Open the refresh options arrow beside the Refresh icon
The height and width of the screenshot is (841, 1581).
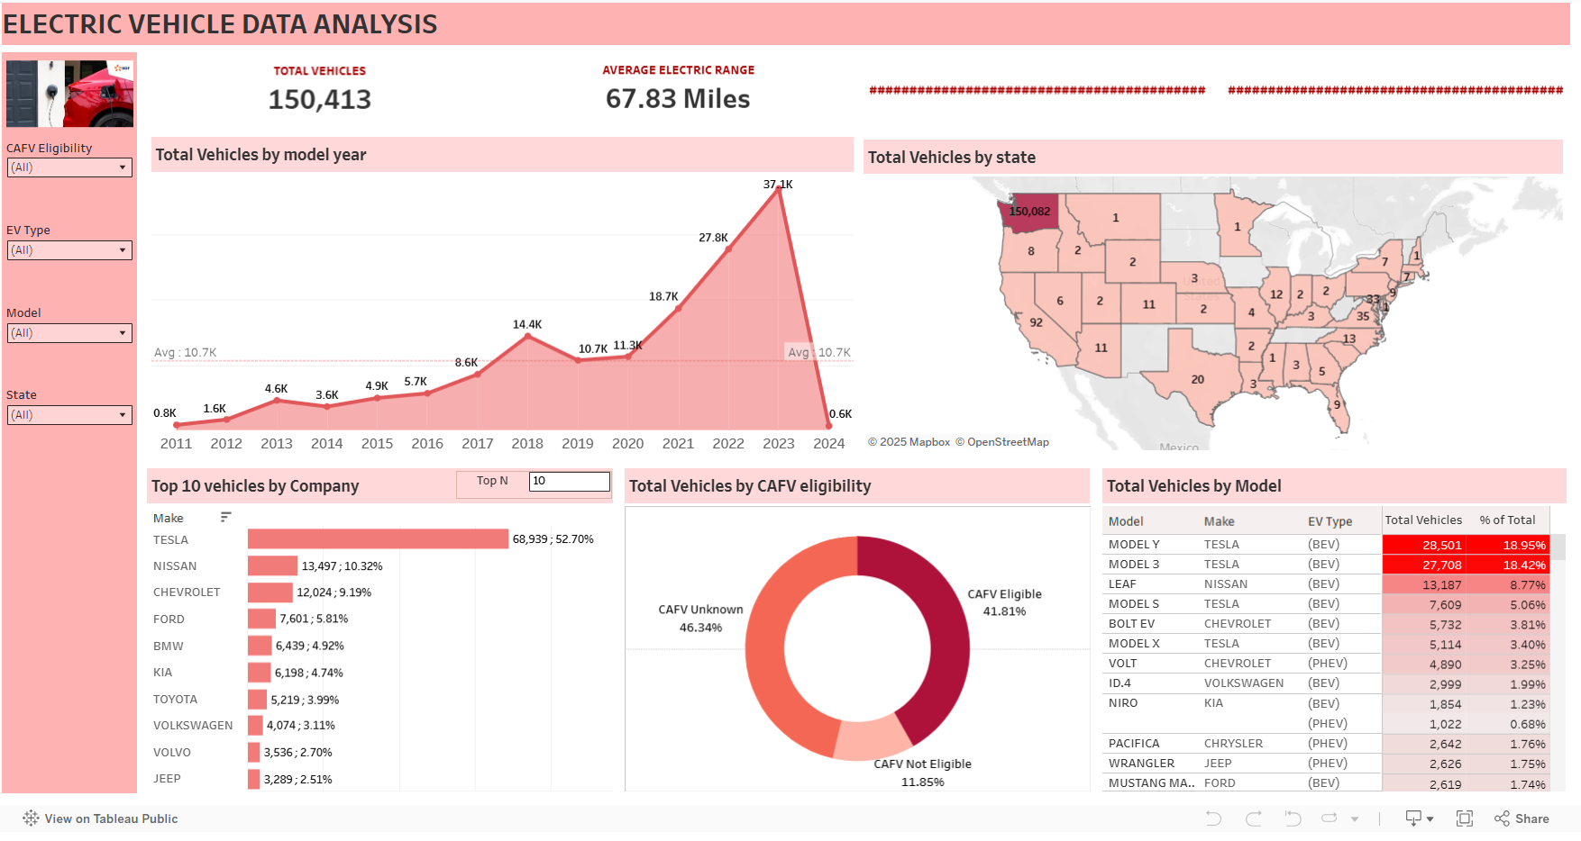(1354, 819)
